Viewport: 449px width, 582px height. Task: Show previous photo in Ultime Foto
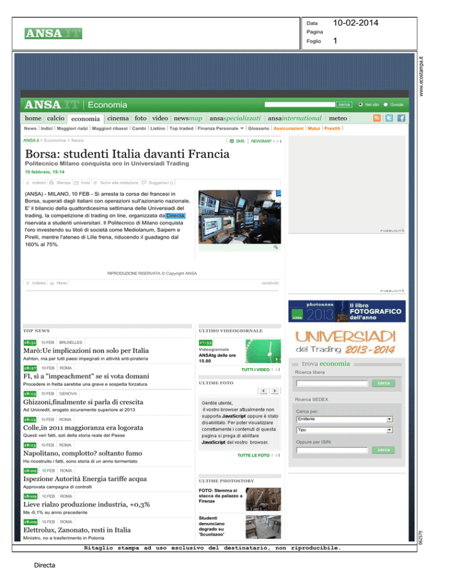coord(264,391)
